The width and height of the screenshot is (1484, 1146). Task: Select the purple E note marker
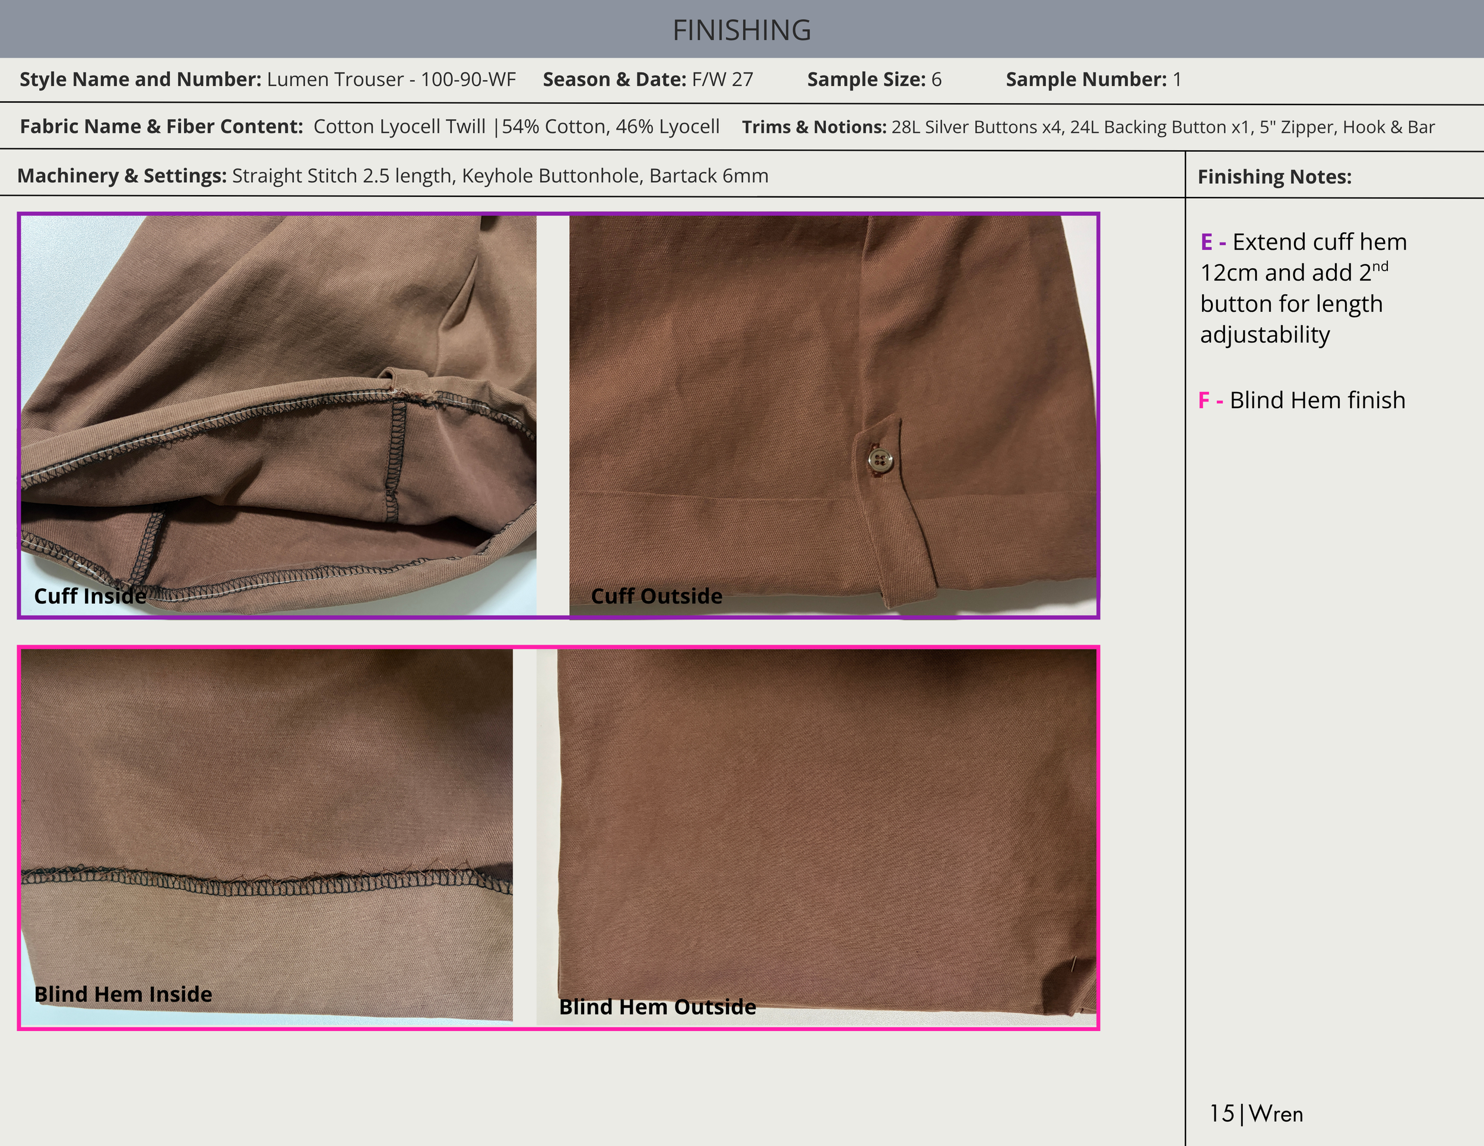click(1207, 243)
